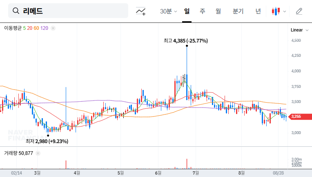Image resolution: width=312 pixels, height=177 pixels.
Task: Click the 4,500 price axis label
Action: (x=296, y=40)
